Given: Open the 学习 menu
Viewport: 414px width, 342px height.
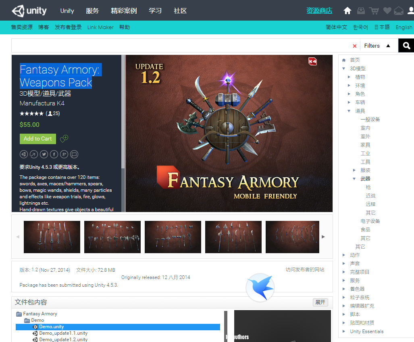Looking at the screenshot, I should [155, 11].
